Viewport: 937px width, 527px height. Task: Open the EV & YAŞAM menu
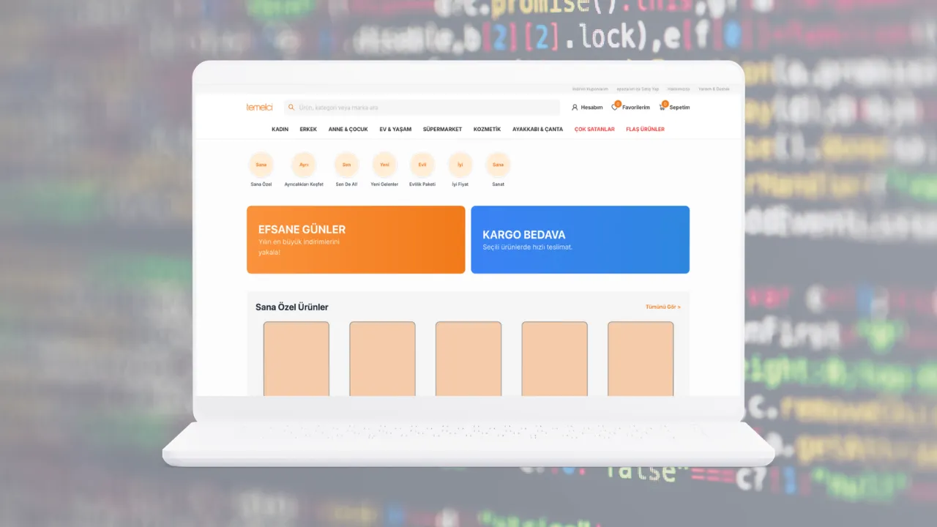coord(395,130)
